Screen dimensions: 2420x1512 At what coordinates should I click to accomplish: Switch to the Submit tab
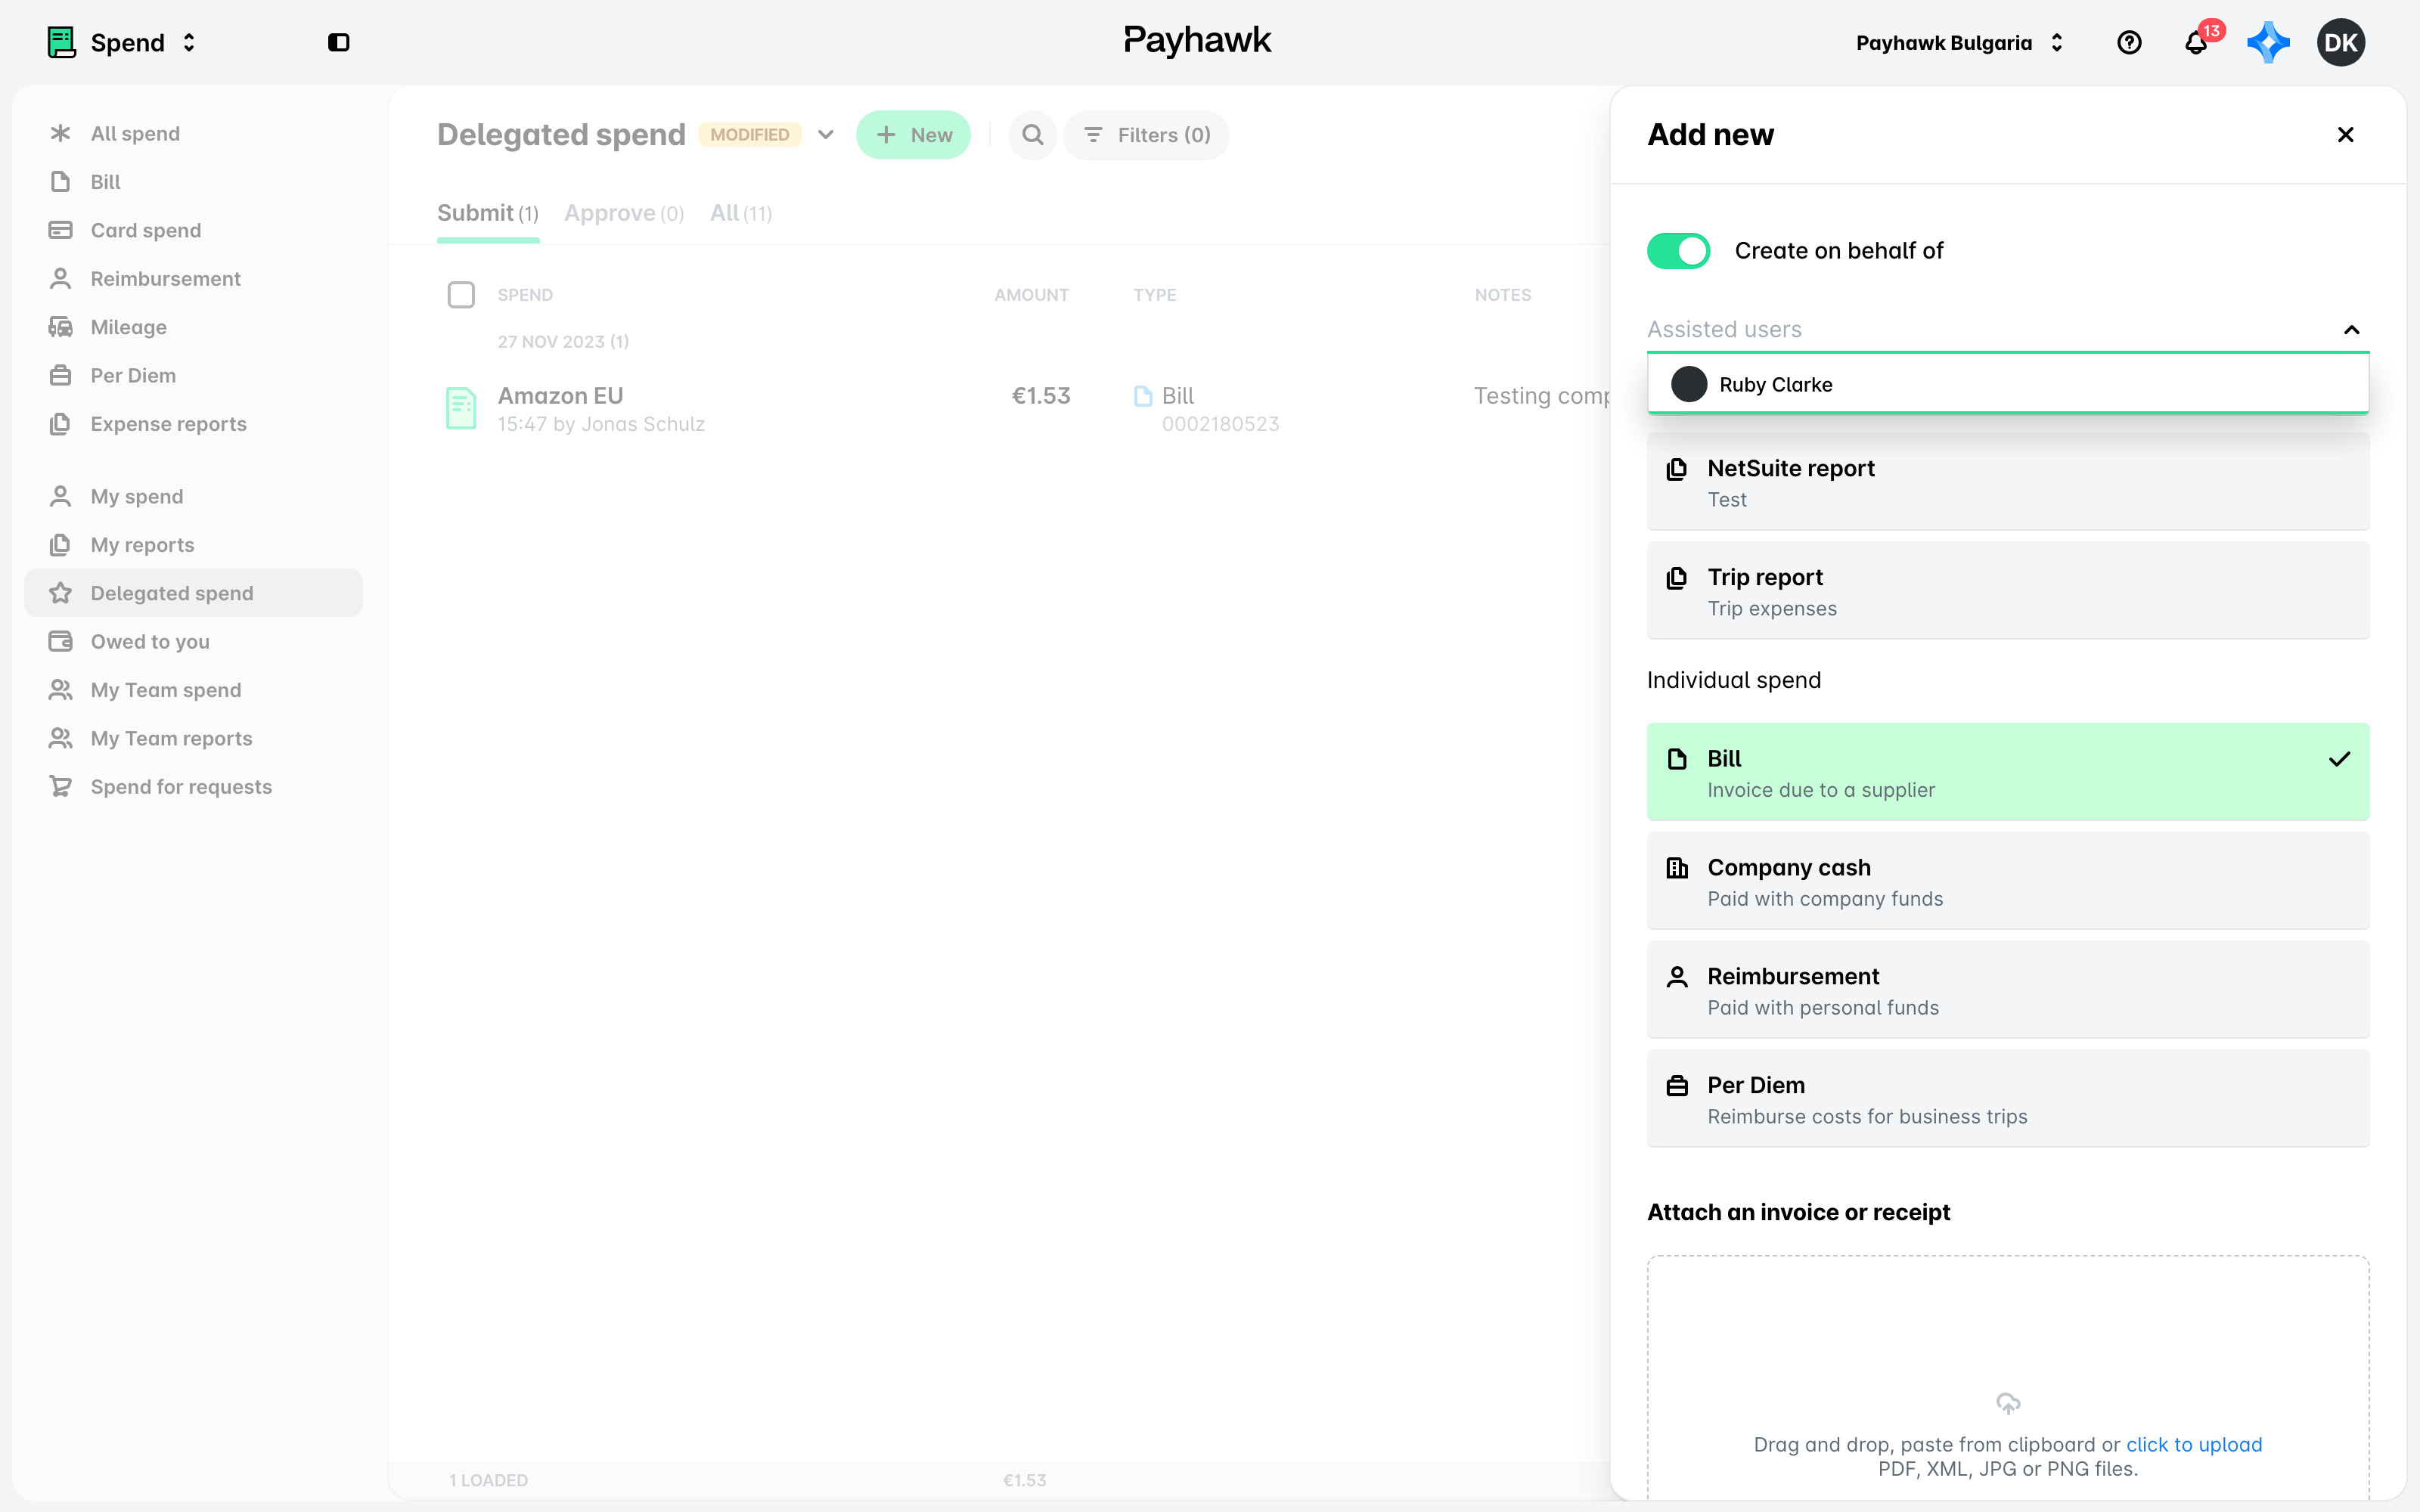pyautogui.click(x=488, y=214)
